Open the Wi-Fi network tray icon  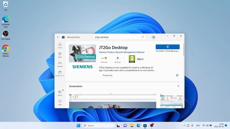click(204, 125)
